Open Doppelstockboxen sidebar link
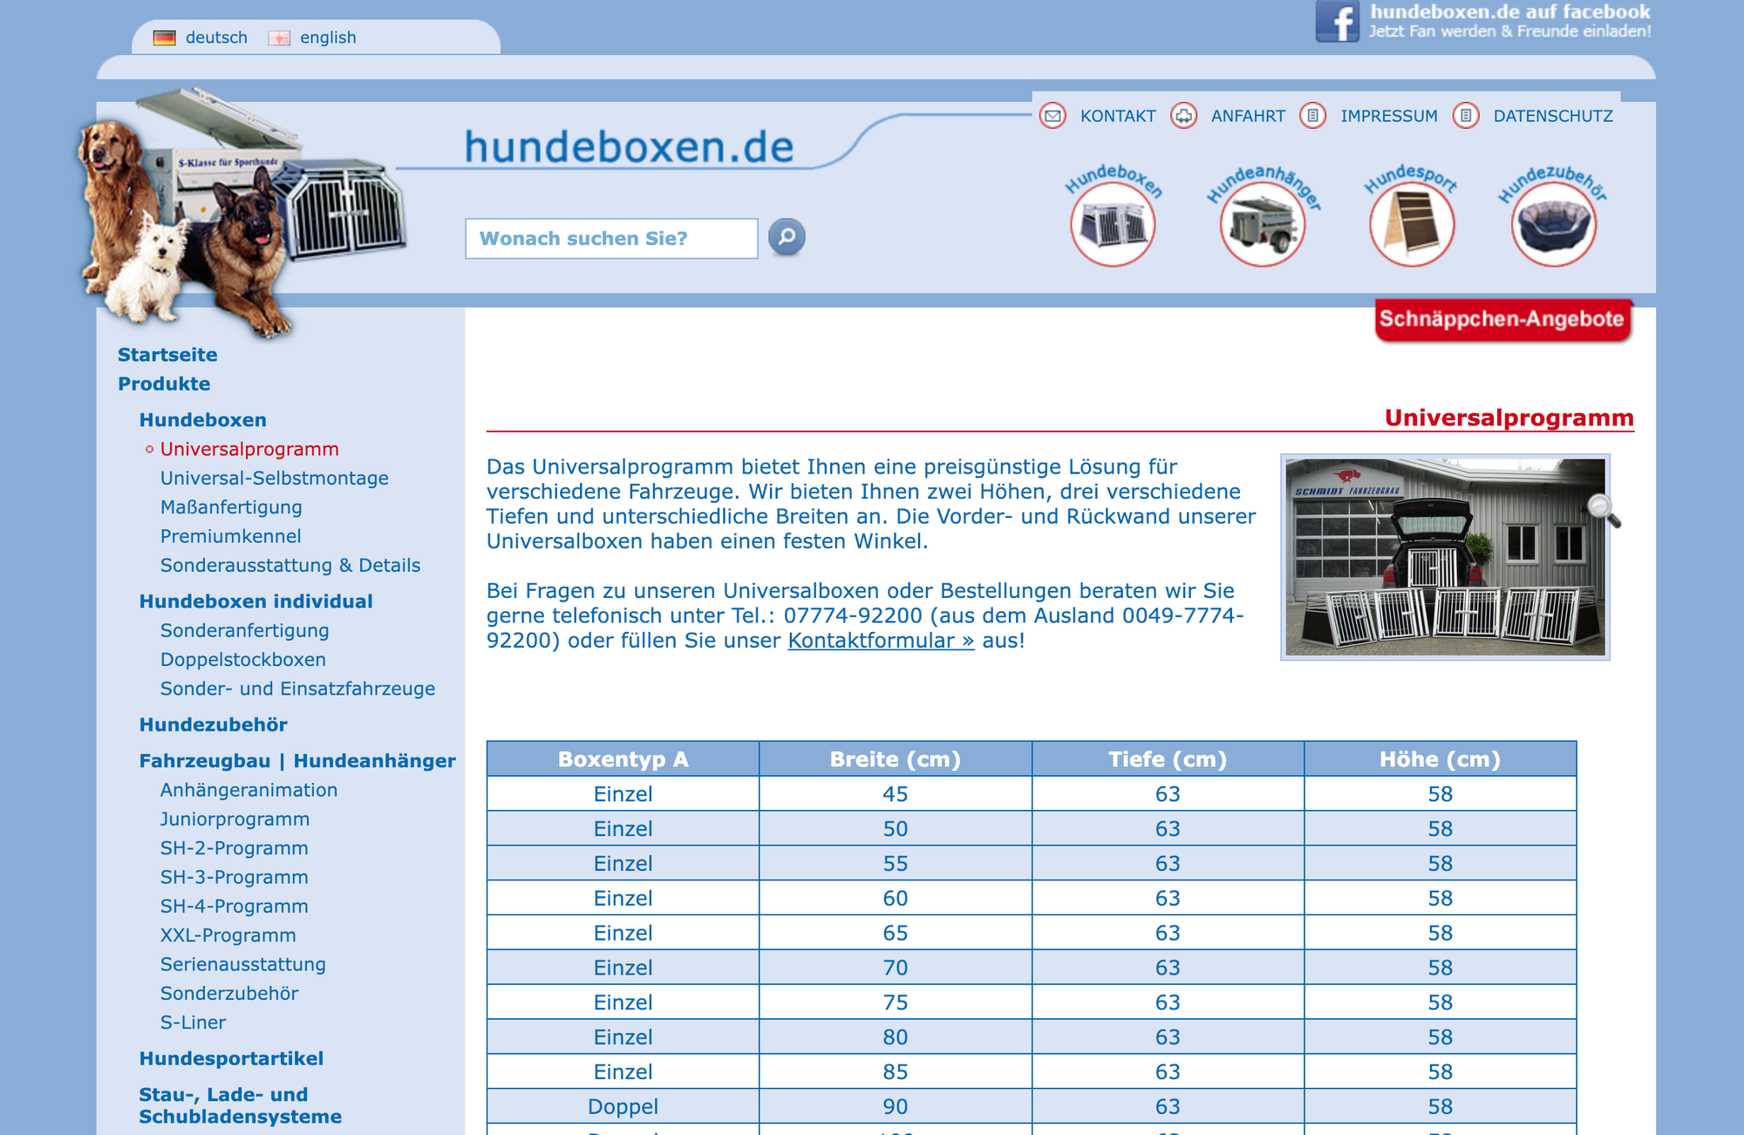The image size is (1744, 1135). click(242, 660)
